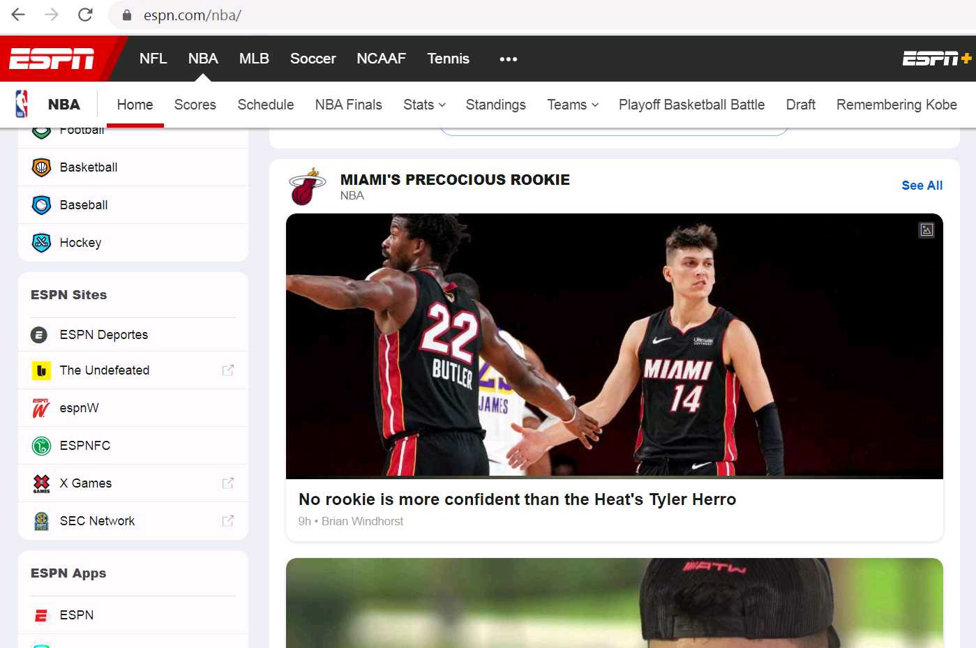Click the See All link
The image size is (976, 648).
[922, 186]
